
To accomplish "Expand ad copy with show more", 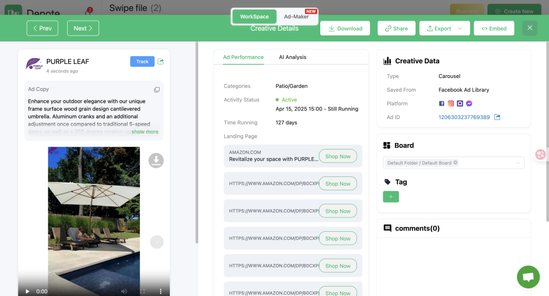I will [x=144, y=132].
